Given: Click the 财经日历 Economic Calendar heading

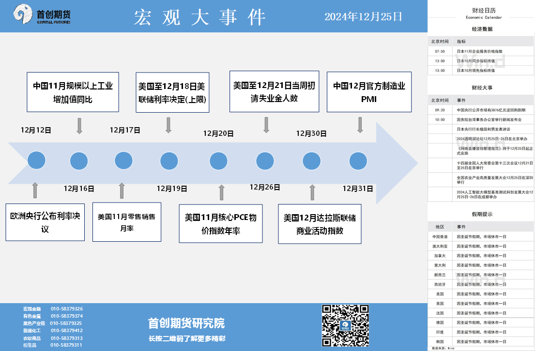Looking at the screenshot, I should [484, 13].
